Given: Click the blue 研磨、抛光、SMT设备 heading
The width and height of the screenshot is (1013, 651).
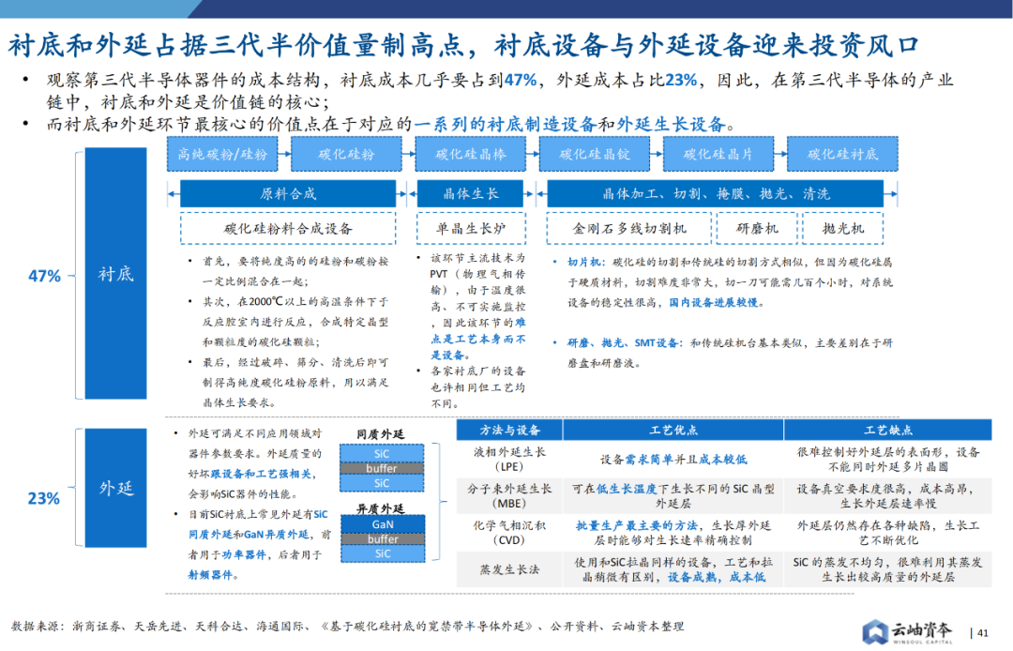Looking at the screenshot, I should 625,343.
